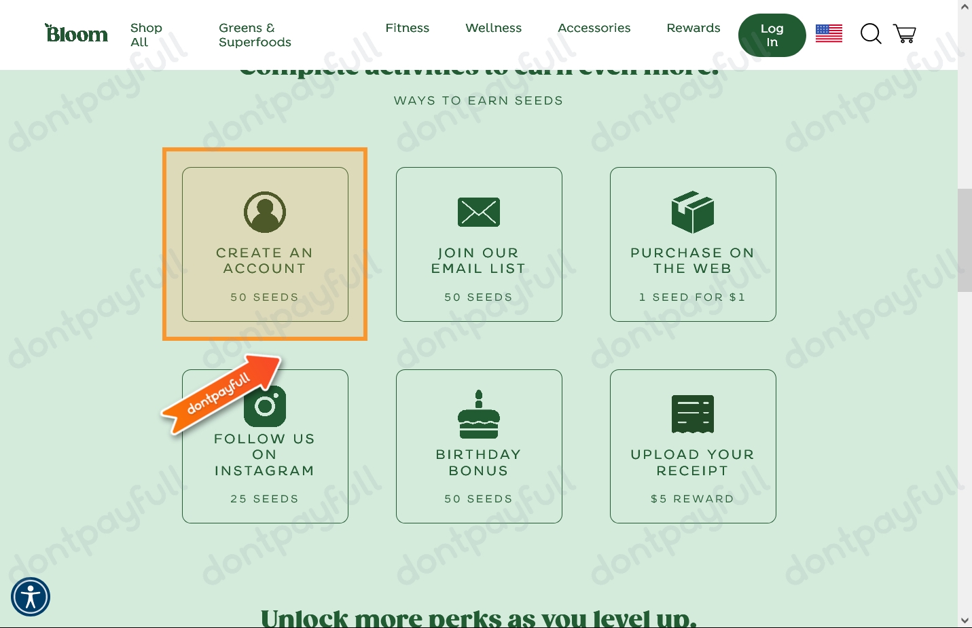Go to the Rewards page
This screenshot has width=972, height=628.
coord(694,28)
